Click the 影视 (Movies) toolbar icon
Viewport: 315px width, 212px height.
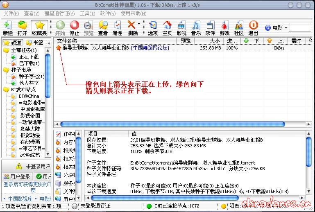pos(181,28)
